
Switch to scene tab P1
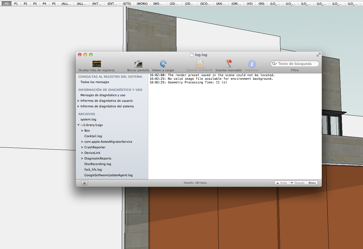coord(16,4)
